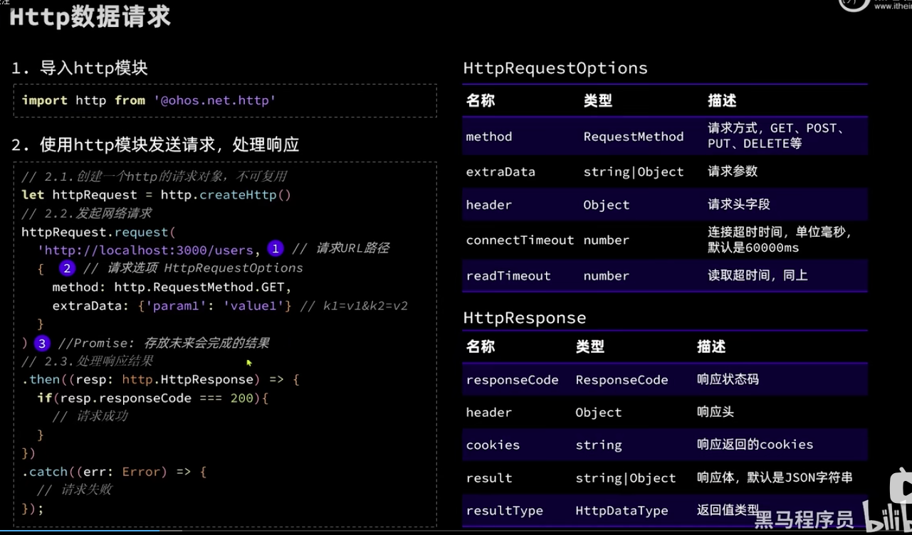The width and height of the screenshot is (912, 535).
Task: Click the purple circle numbered 3
Action: coord(42,344)
